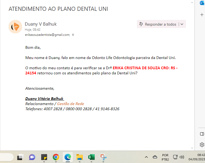The height and width of the screenshot is (163, 205).
Task: Click orange text Gestão de Rede
Action: coord(70,104)
